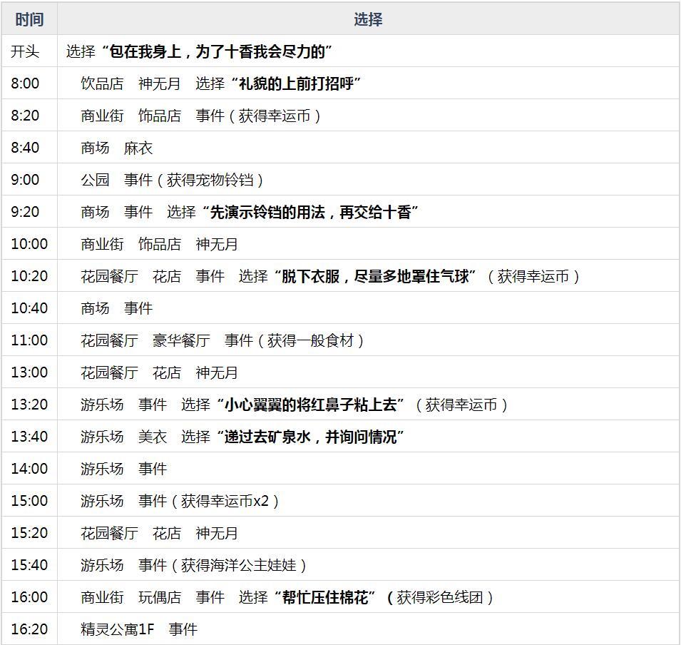Image resolution: width=681 pixels, height=645 pixels.
Task: Select 获得幸运币 in the 8:20 row
Action: point(275,116)
